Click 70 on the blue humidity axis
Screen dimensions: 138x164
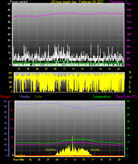coord(5,117)
